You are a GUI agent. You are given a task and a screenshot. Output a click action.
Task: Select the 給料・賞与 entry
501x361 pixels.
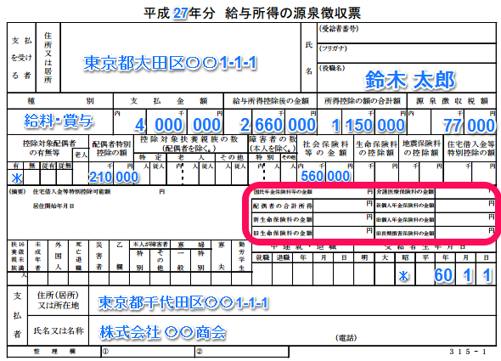pyautogui.click(x=59, y=121)
